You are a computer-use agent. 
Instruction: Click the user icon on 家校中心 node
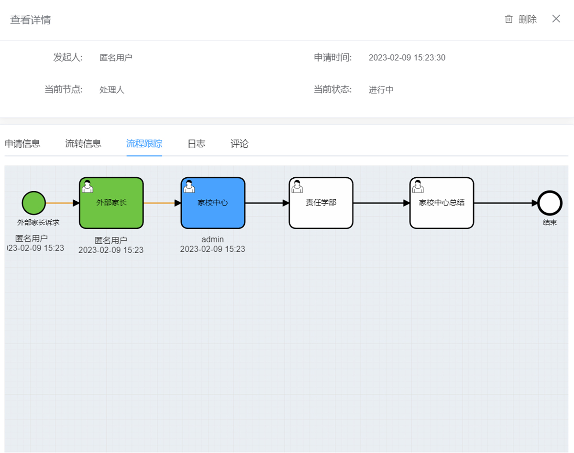189,186
